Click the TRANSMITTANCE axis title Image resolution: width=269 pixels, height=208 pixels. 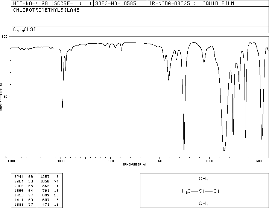[1, 97]
